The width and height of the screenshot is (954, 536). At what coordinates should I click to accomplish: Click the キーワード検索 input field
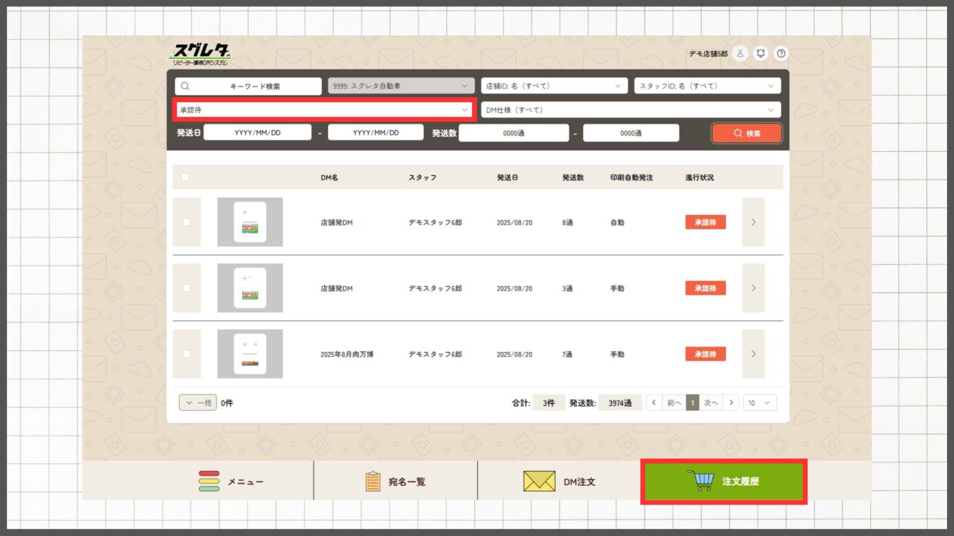click(x=248, y=86)
